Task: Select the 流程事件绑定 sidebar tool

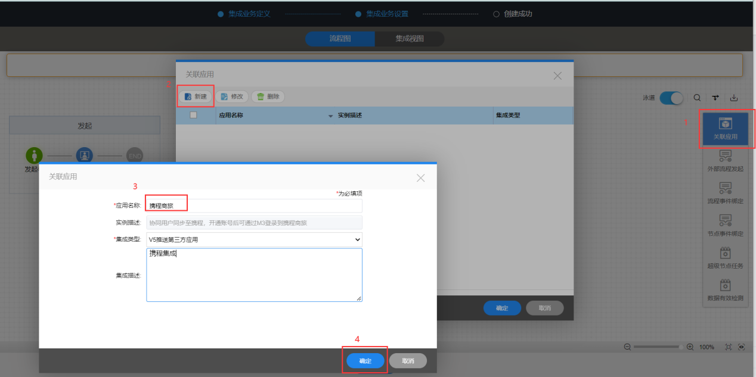Action: (725, 193)
